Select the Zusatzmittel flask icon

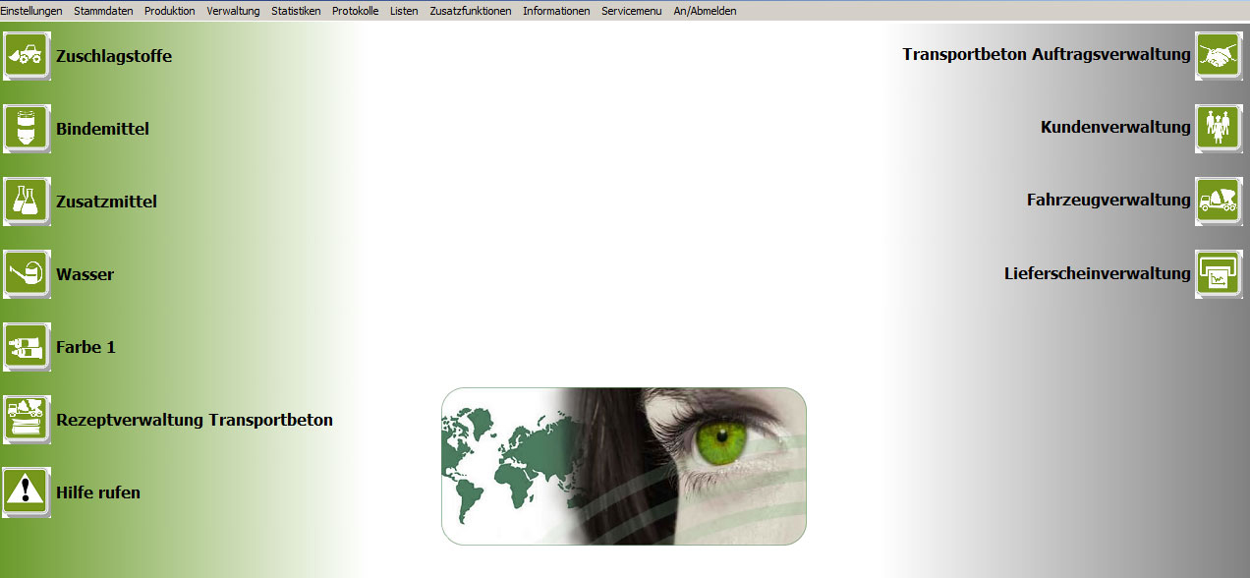[27, 202]
